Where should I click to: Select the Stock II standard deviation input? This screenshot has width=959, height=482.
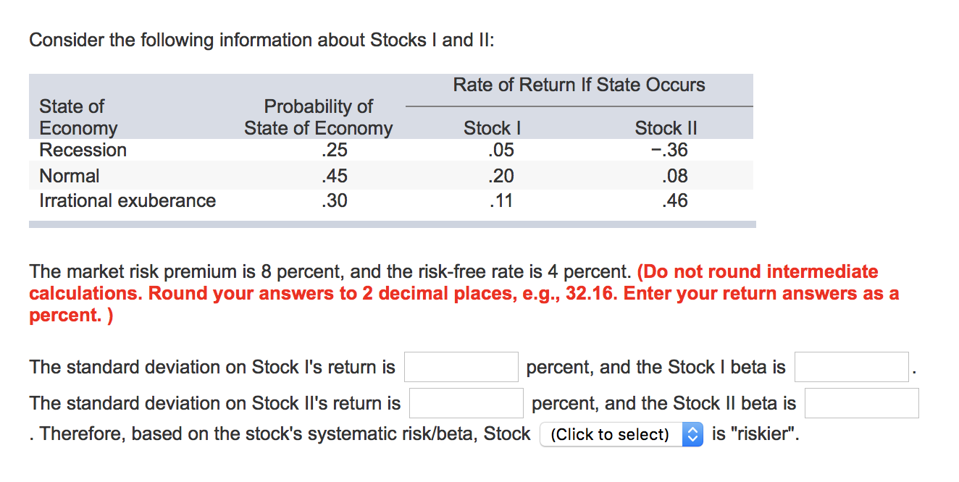click(466, 402)
